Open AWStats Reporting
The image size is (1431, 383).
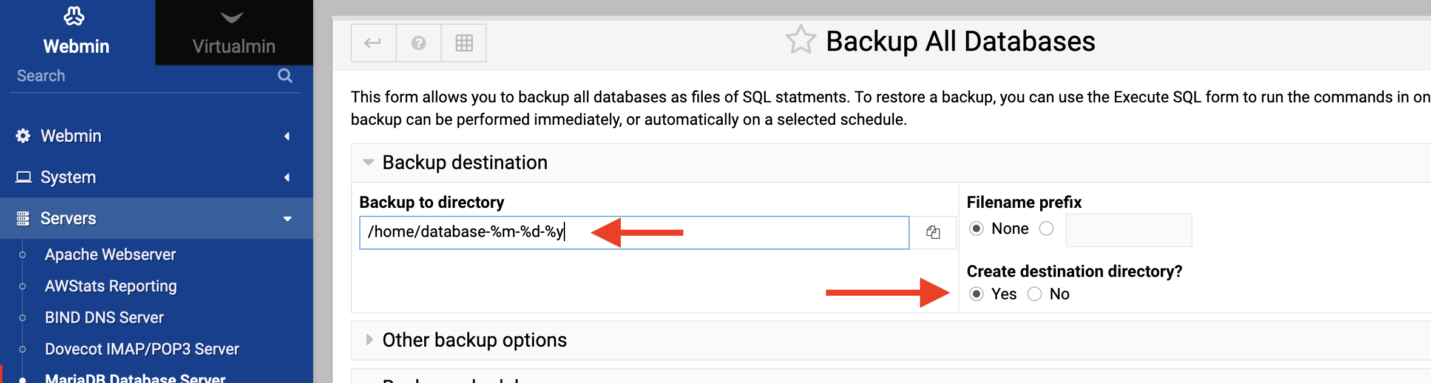111,286
